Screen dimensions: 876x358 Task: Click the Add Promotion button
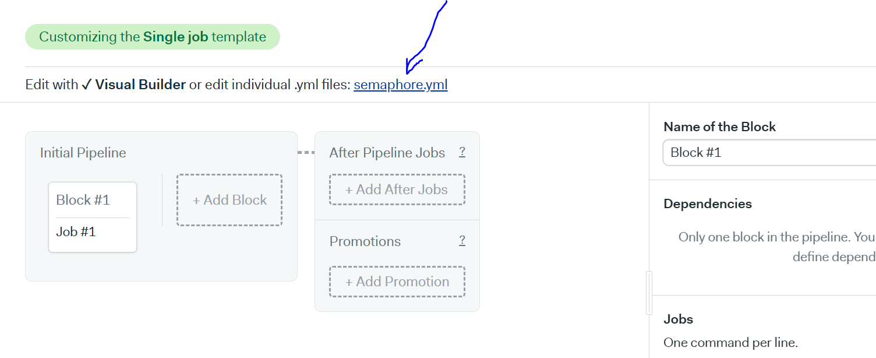coord(397,282)
